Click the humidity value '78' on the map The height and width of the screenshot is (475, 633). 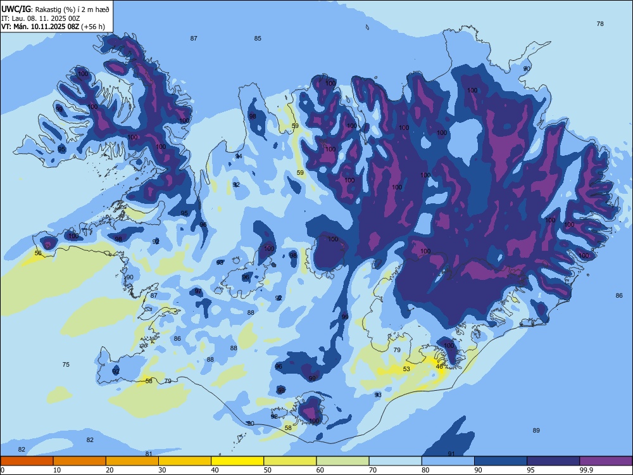600,24
